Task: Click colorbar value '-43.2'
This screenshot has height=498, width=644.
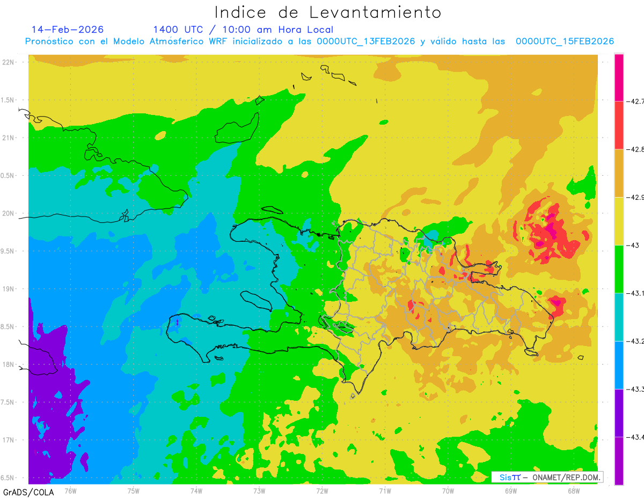Action: click(636, 341)
